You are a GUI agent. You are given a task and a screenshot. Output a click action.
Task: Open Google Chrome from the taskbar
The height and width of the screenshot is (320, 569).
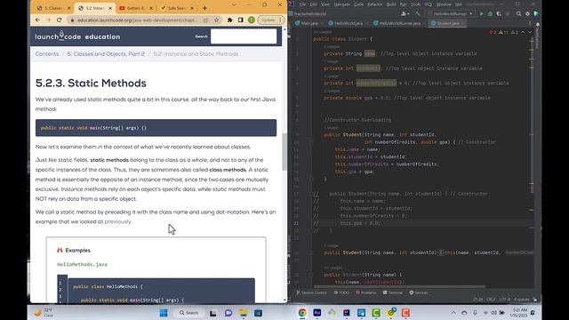[x=302, y=313]
